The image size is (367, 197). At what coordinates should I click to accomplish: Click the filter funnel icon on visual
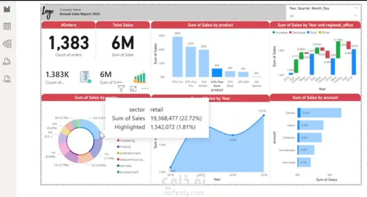pos(121,89)
